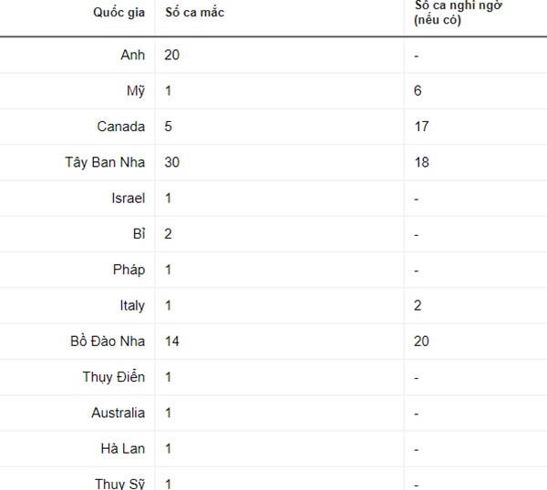Click Canada's suspected case value 17
Viewport: 547px width, 490px height.
tap(421, 127)
